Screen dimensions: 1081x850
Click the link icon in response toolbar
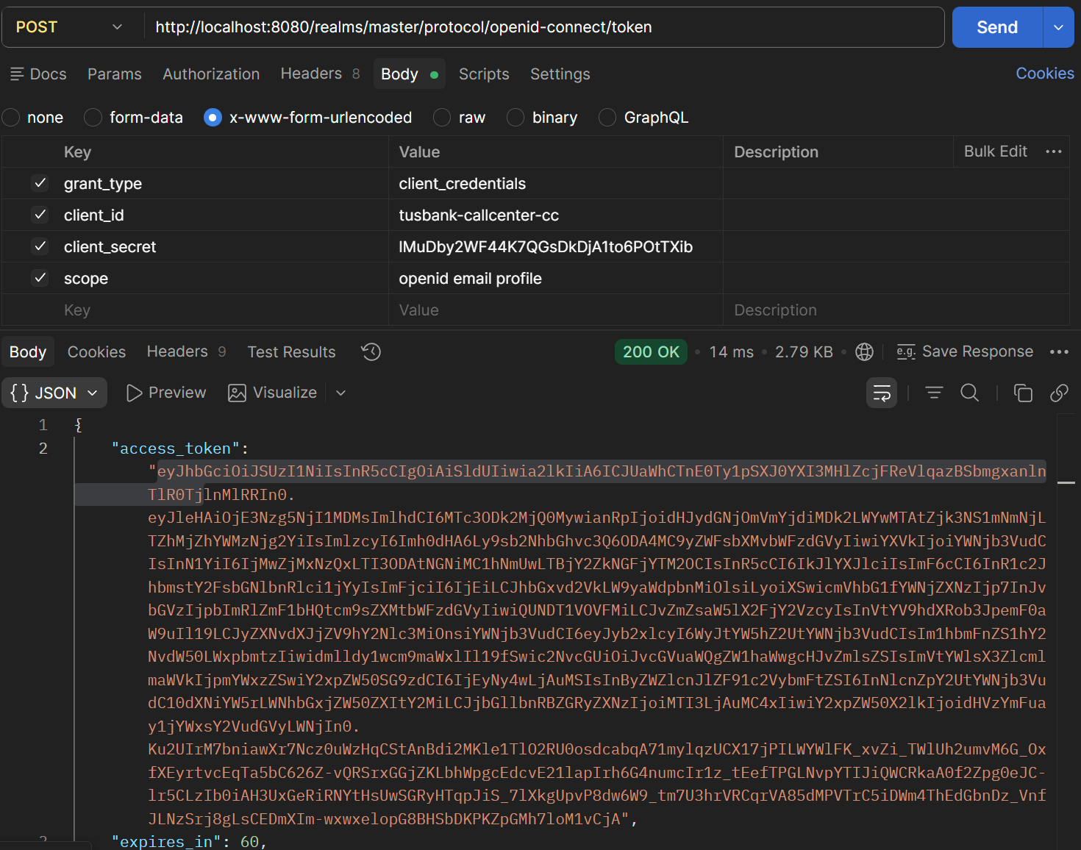[1059, 393]
